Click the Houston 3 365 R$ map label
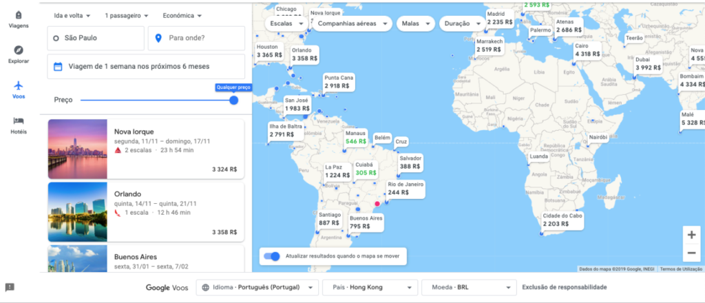 tap(269, 51)
